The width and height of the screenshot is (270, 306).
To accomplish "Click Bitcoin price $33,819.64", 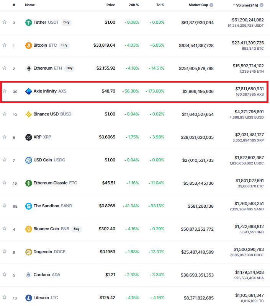I will 104,46.
